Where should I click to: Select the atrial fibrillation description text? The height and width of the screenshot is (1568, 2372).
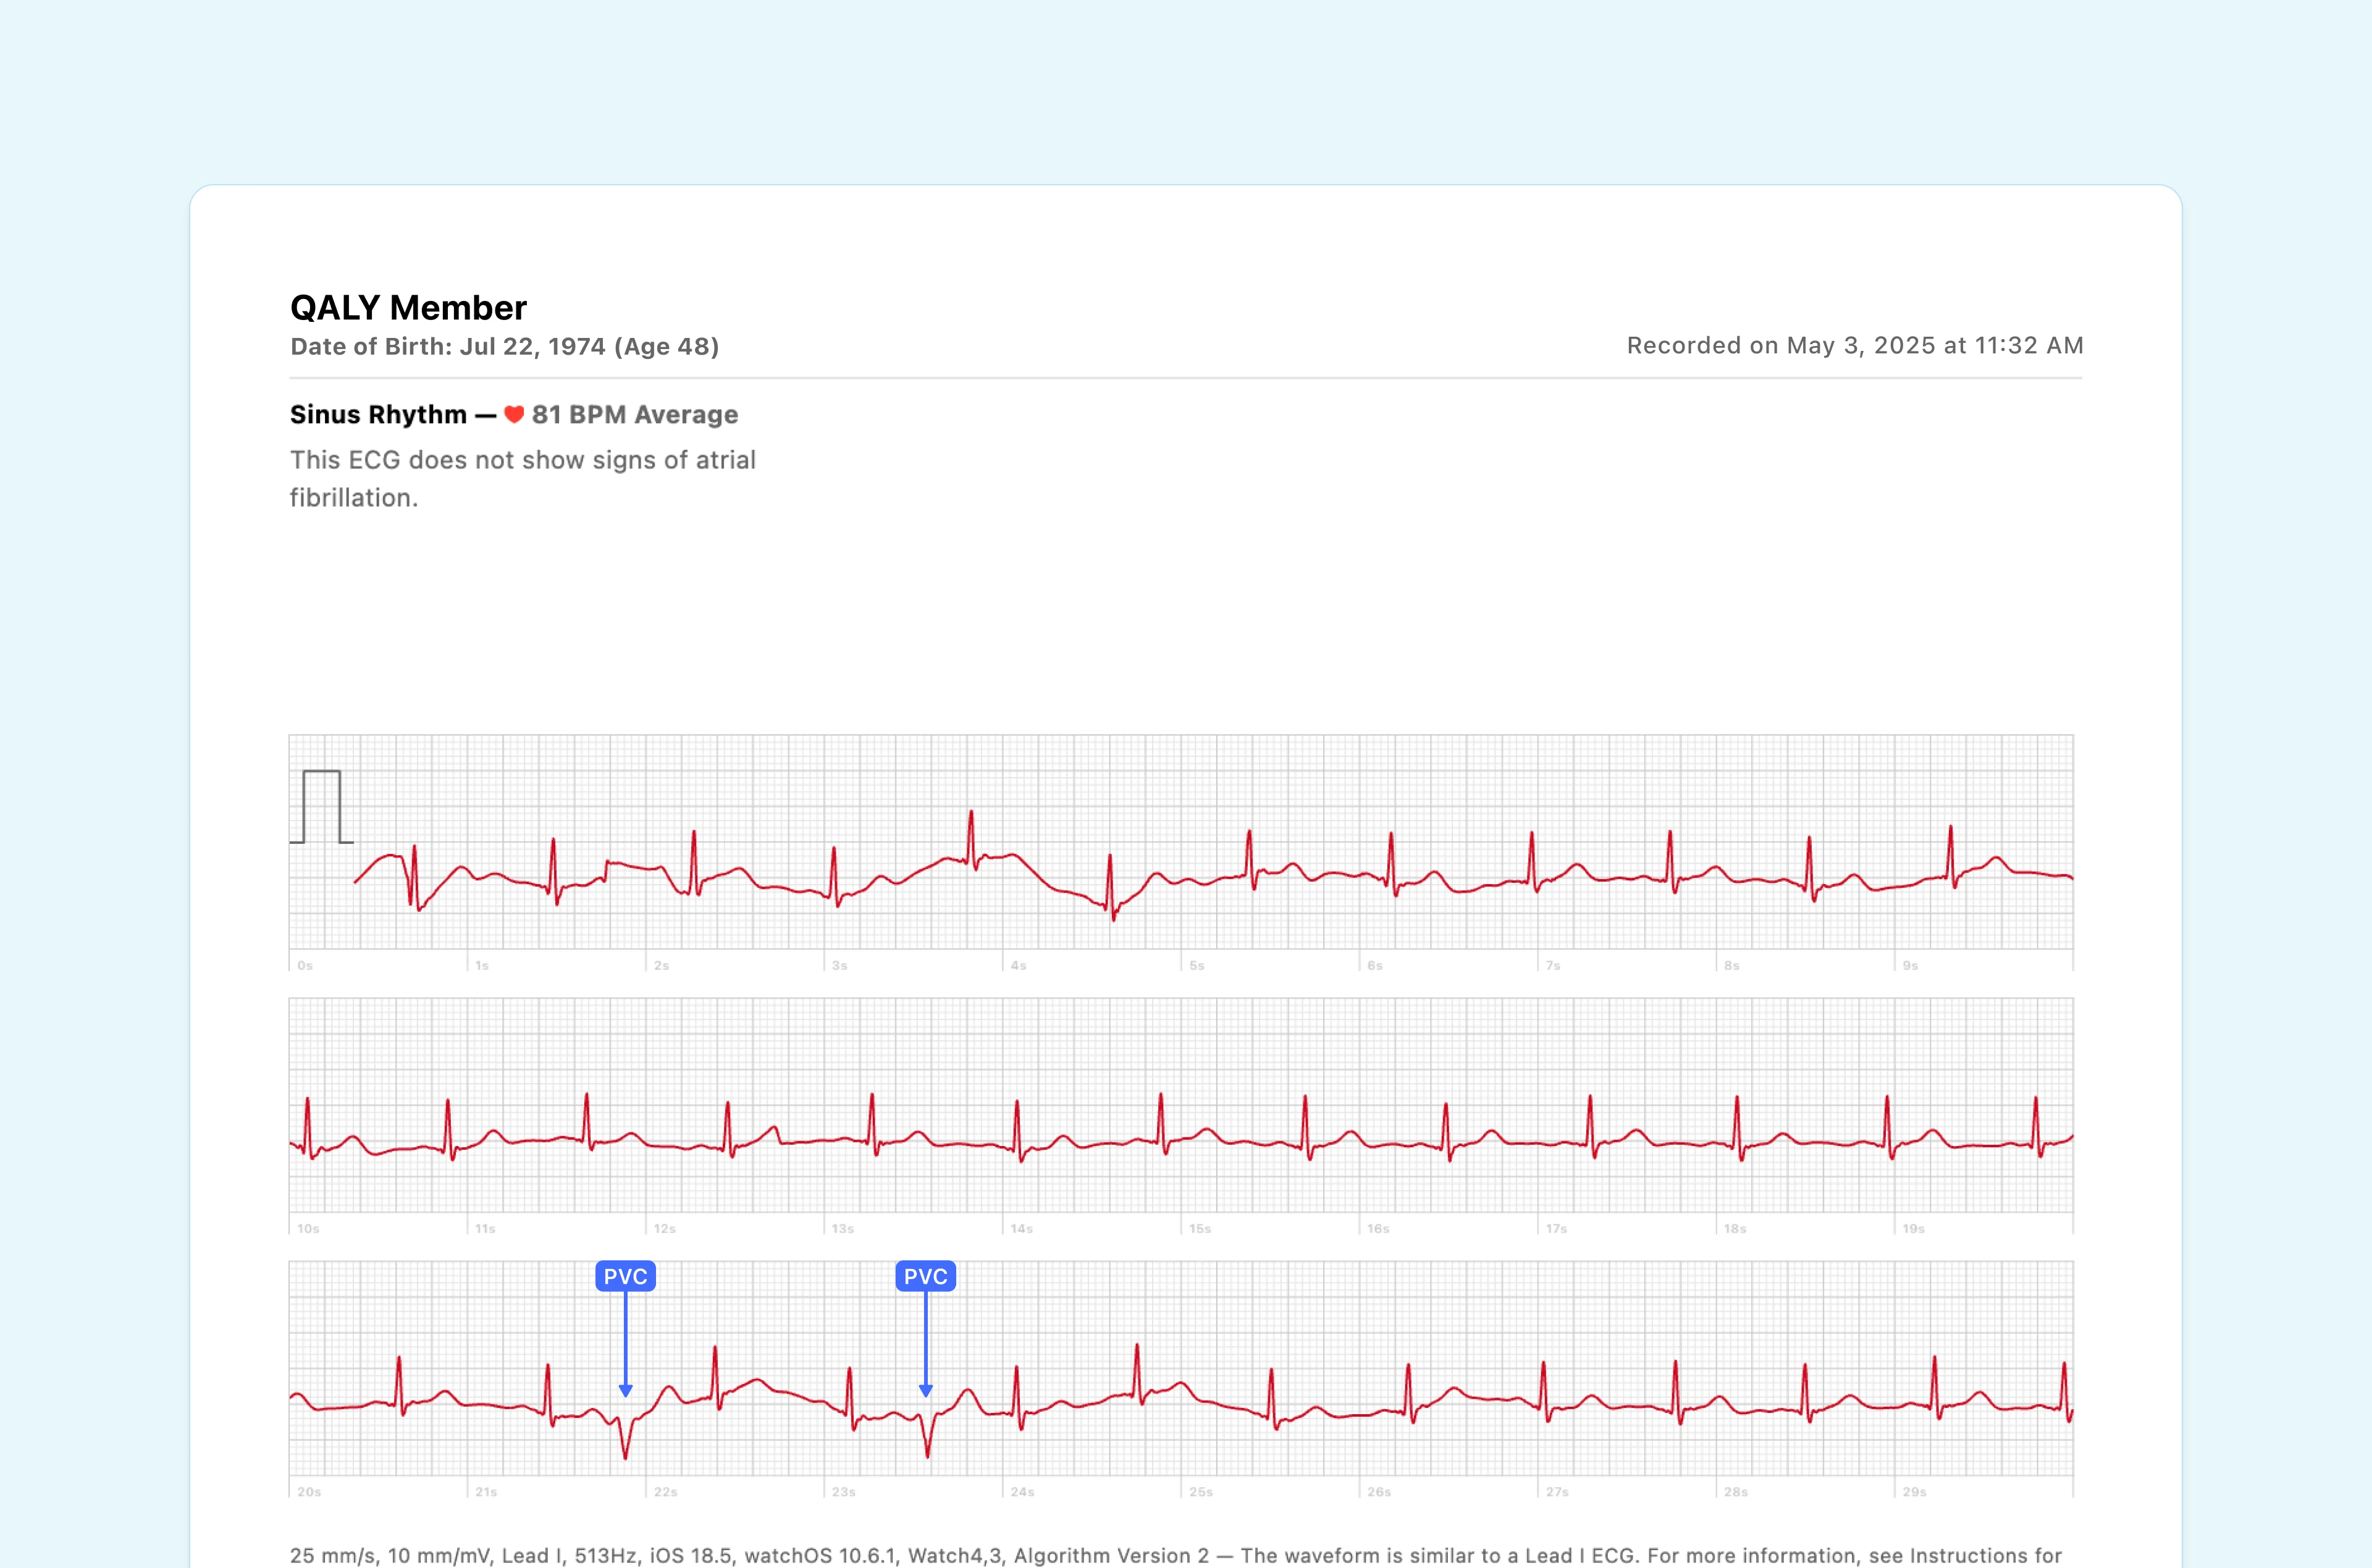[523, 477]
